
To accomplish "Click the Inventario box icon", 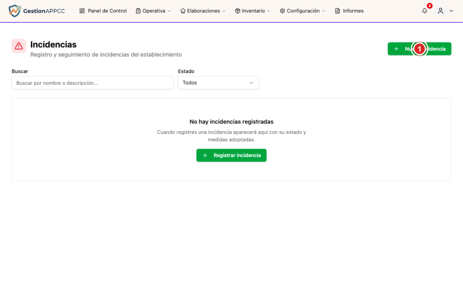I will (x=238, y=11).
